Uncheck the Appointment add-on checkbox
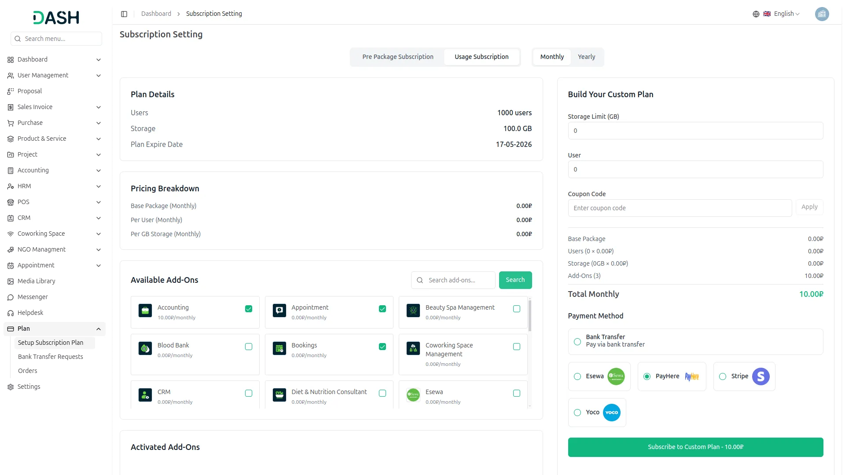The height and width of the screenshot is (475, 845). [382, 309]
